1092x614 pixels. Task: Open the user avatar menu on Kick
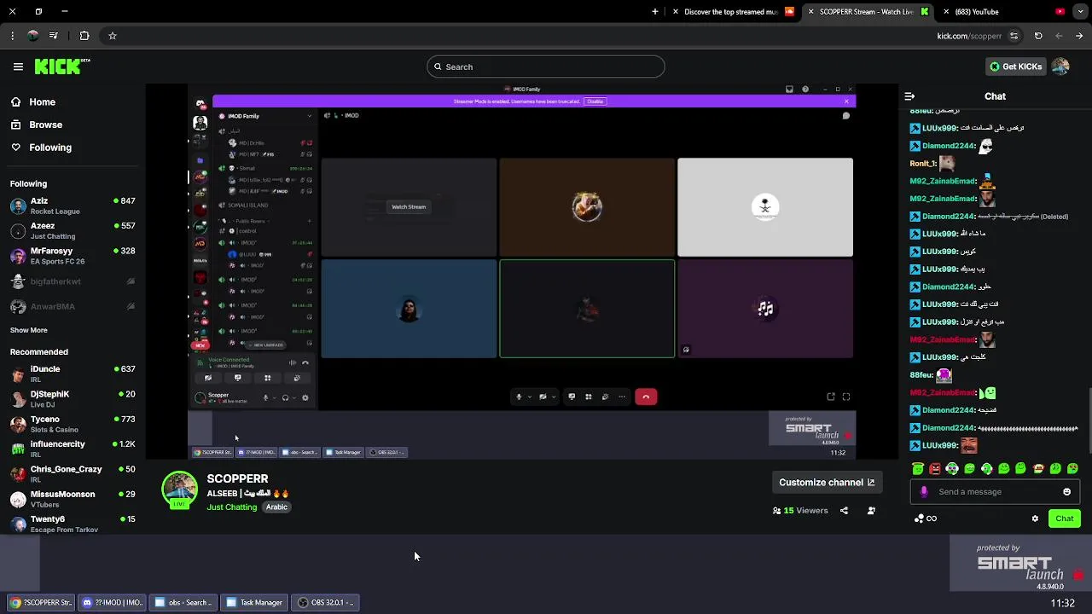click(1060, 67)
